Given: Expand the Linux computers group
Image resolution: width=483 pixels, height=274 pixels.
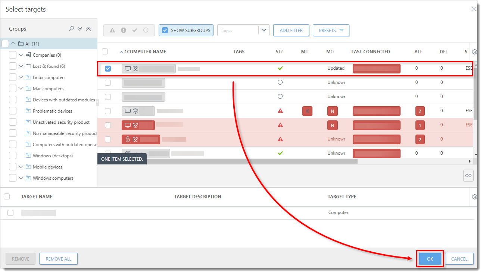Looking at the screenshot, I should coord(21,78).
